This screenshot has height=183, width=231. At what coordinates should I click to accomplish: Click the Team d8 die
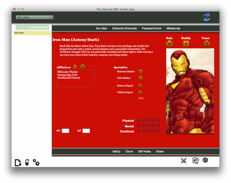[207, 43]
